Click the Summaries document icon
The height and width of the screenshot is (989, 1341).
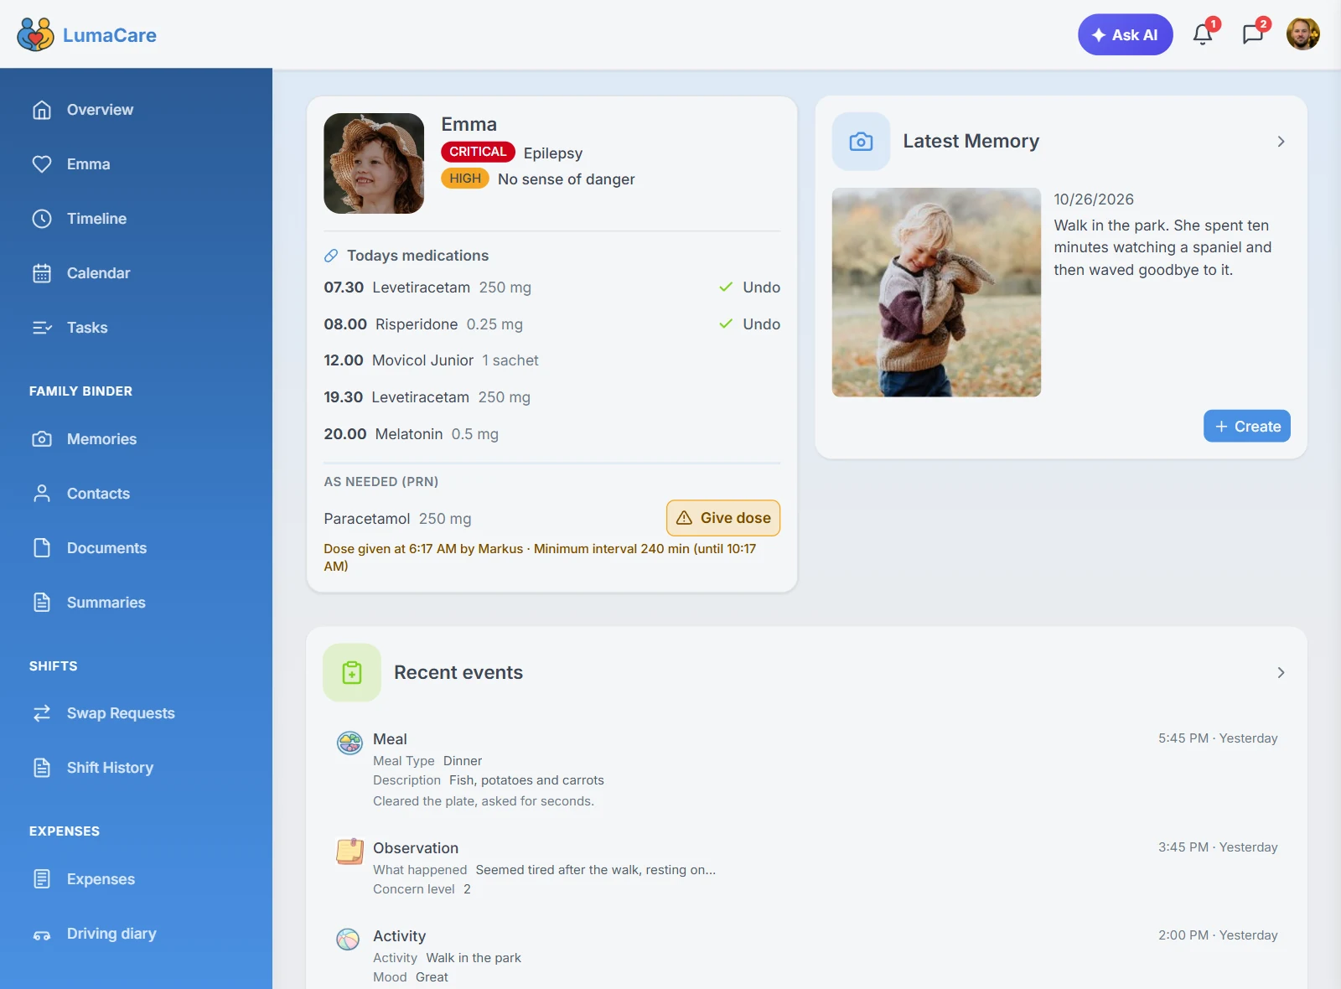pos(42,603)
